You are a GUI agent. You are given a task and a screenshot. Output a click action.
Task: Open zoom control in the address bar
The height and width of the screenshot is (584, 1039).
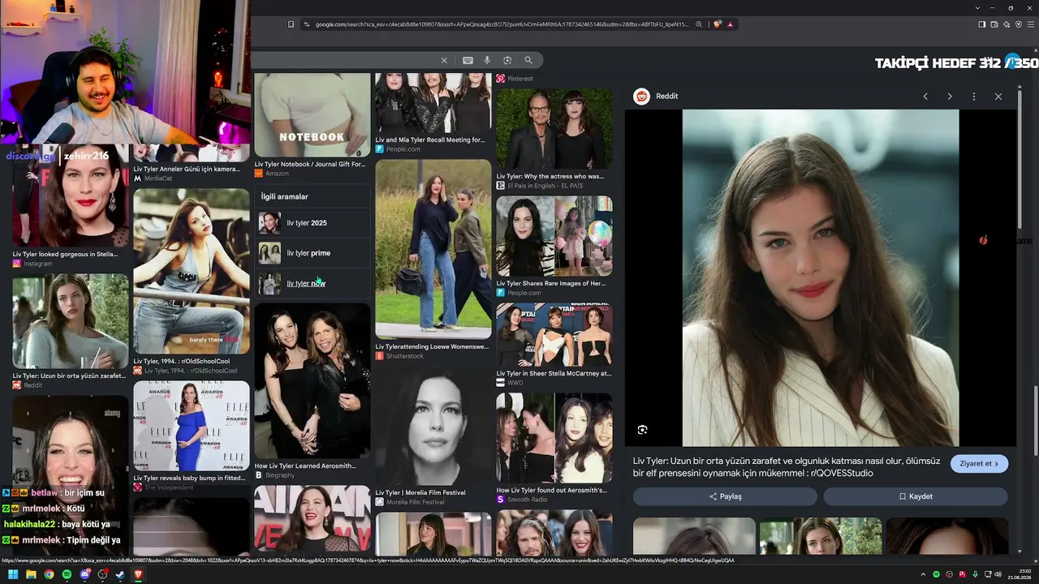[698, 24]
